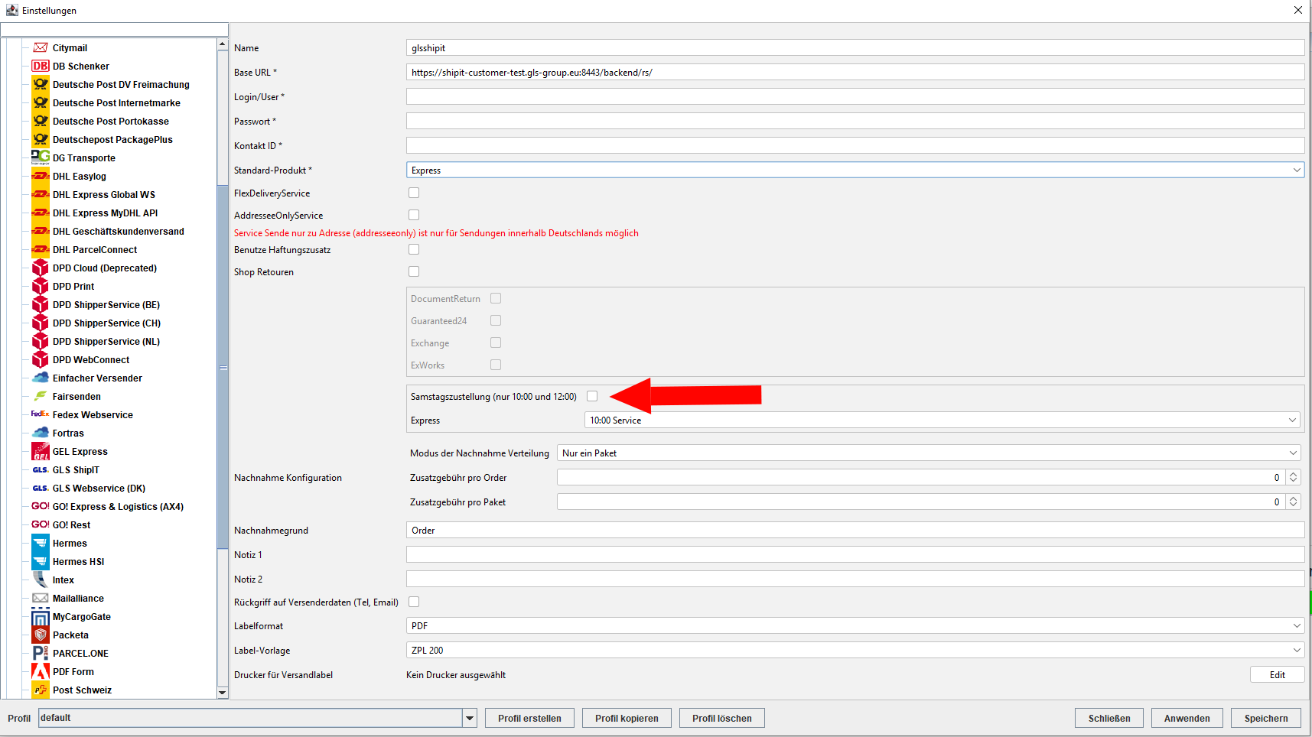The image size is (1312, 737).
Task: Open the Profil default dropdown arrow
Action: click(470, 718)
